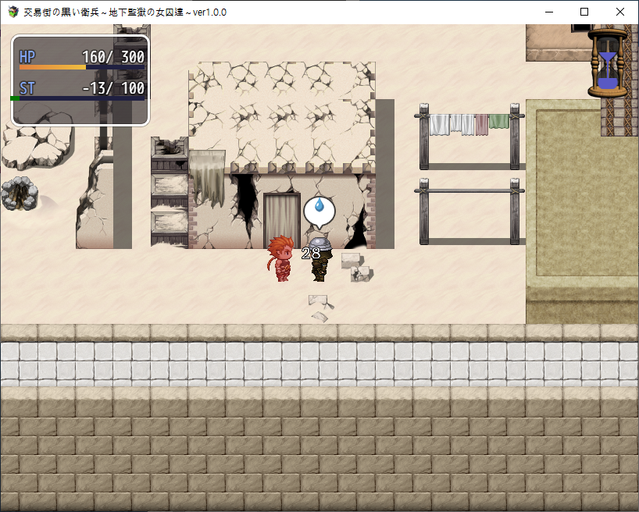639x512 pixels.
Task: Click the HP value 160/ 300
Action: [x=113, y=57]
